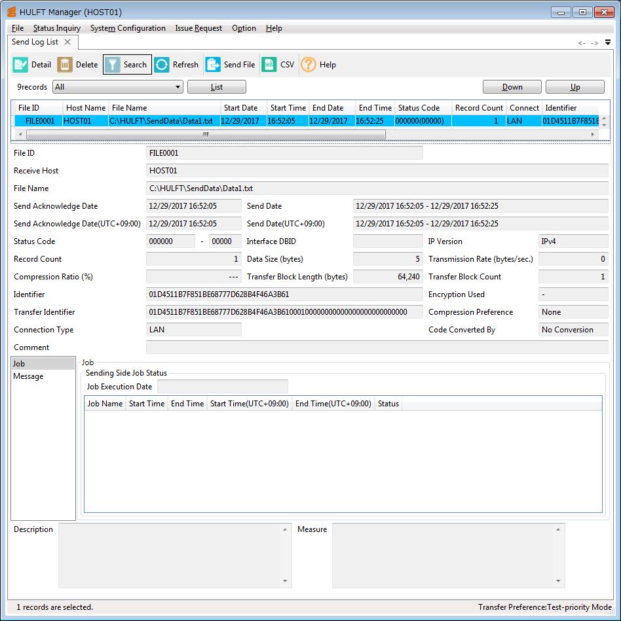Viewport: 621px width, 621px height.
Task: Click the Delete trash can icon
Action: 65,65
